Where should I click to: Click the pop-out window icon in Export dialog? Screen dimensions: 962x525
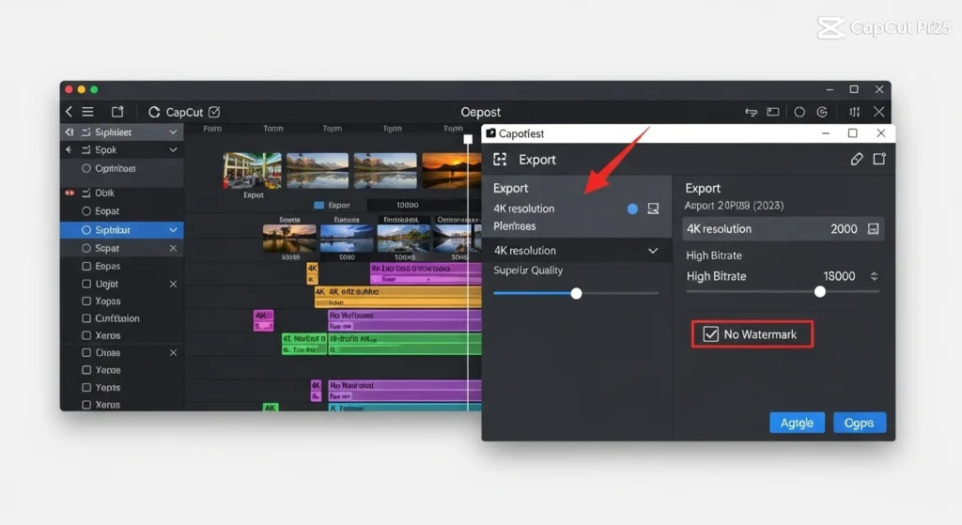[x=879, y=159]
